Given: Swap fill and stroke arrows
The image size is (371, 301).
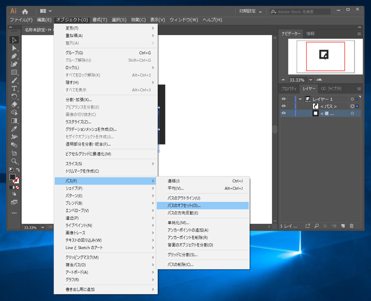Looking at the screenshot, I should tap(18, 169).
